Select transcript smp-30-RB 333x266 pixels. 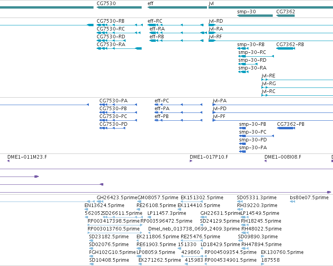[x=243, y=48]
